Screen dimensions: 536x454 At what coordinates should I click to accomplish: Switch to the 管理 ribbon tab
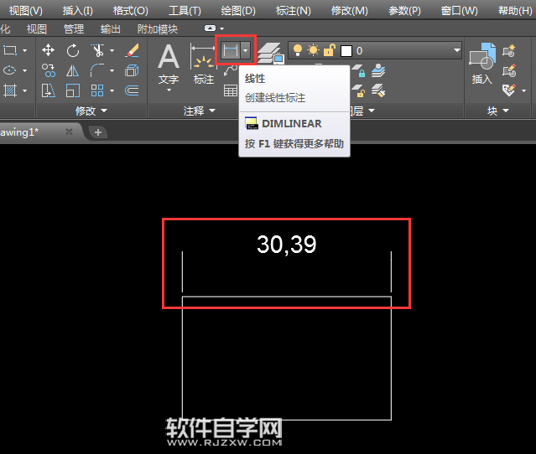74,29
